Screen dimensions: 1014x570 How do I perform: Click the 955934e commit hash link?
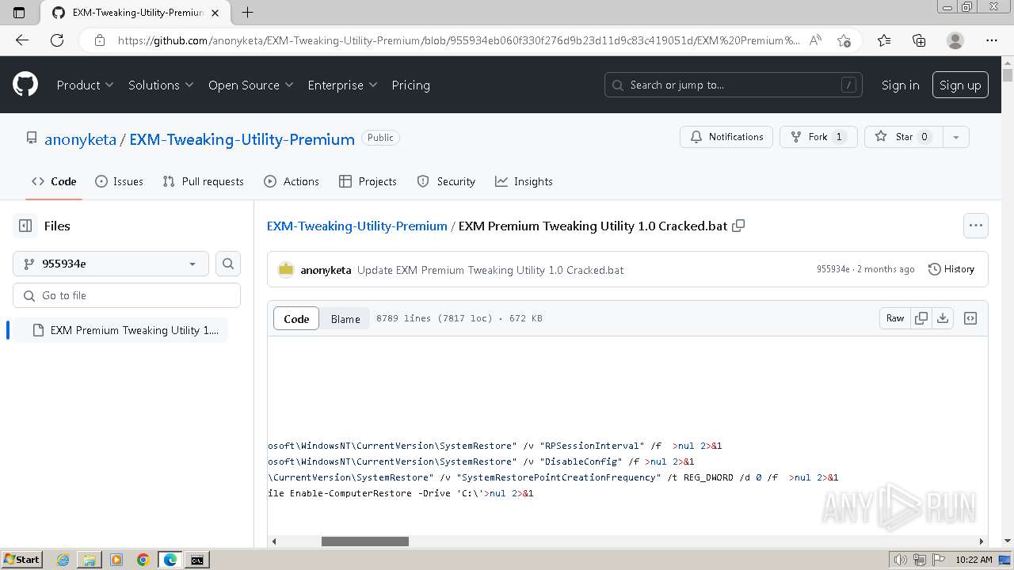pos(833,269)
